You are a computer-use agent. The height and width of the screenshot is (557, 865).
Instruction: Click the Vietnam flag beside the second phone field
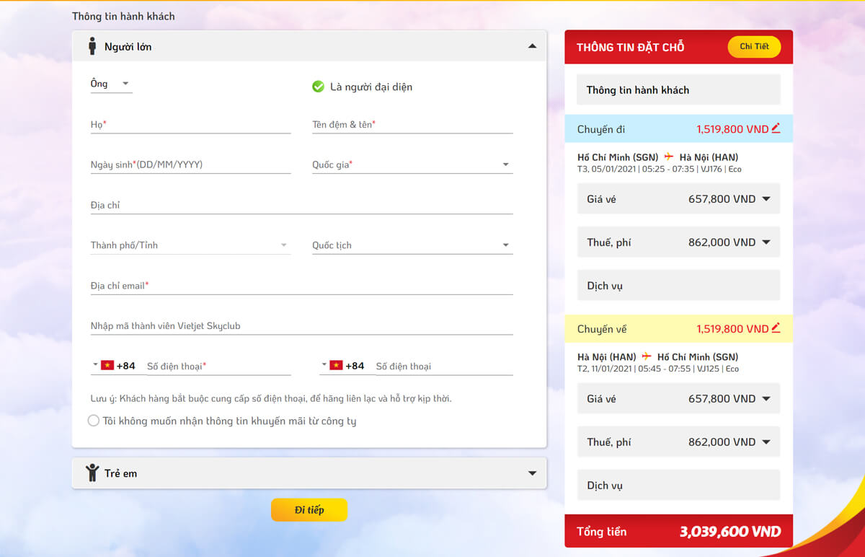pos(336,365)
